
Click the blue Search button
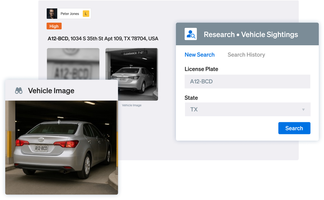294,128
